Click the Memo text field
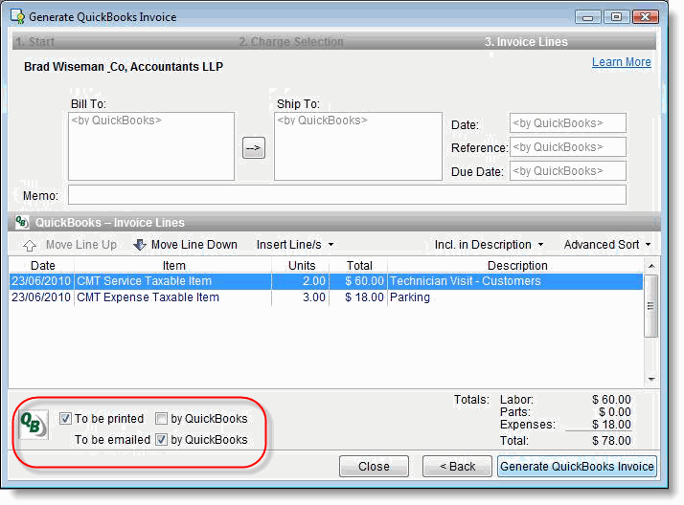The height and width of the screenshot is (505, 684). (x=346, y=195)
